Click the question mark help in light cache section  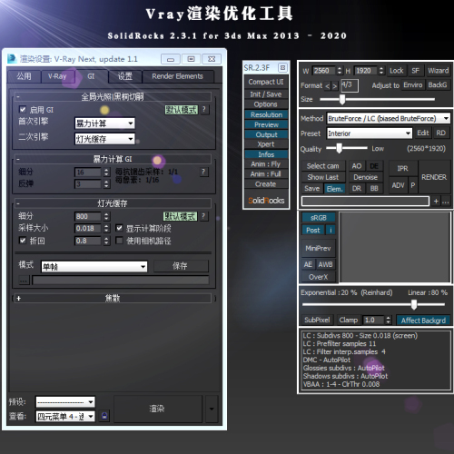(203, 216)
